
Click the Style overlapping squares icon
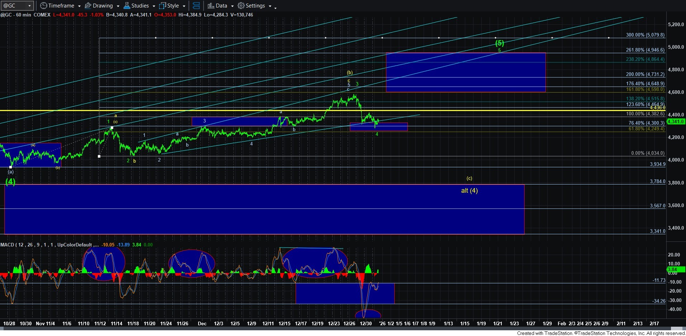click(162, 6)
